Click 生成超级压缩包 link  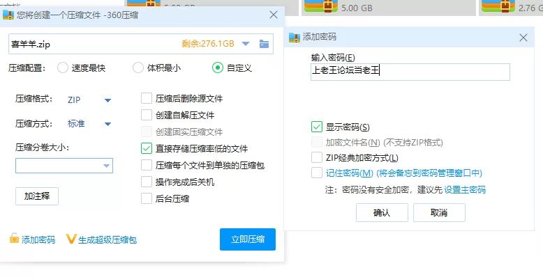(x=107, y=239)
